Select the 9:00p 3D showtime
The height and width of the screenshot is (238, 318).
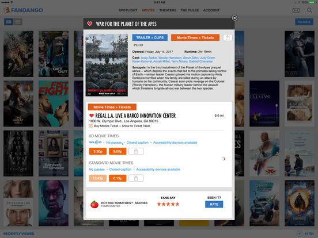click(x=118, y=151)
